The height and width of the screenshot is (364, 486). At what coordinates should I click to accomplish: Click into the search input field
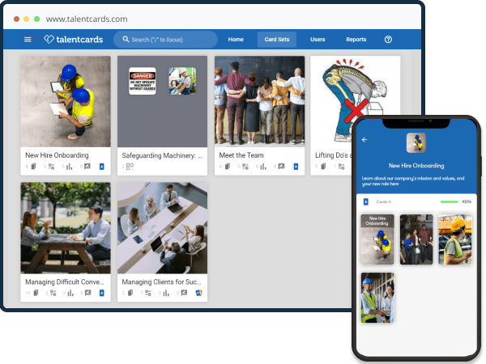coord(170,40)
